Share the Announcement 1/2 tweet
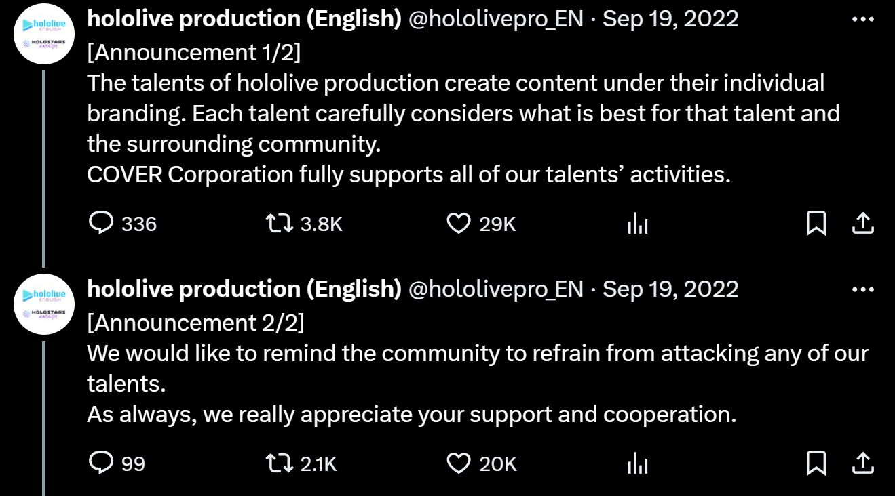The width and height of the screenshot is (895, 496). click(x=862, y=223)
